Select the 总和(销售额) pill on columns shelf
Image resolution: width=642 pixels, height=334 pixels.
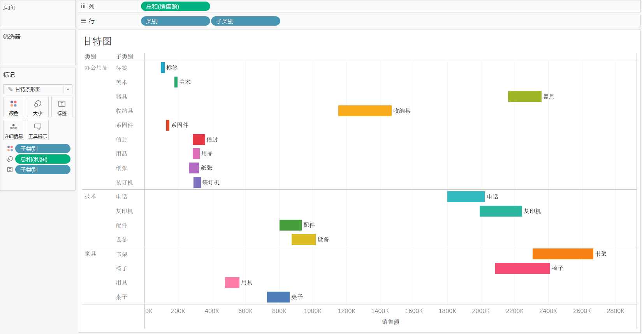[x=176, y=6]
